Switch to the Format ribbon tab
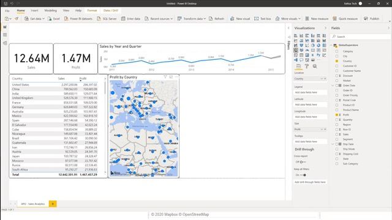The height and width of the screenshot is (220, 392). click(92, 10)
